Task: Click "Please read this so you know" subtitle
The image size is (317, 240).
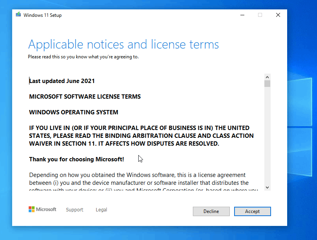Action: coord(83,57)
